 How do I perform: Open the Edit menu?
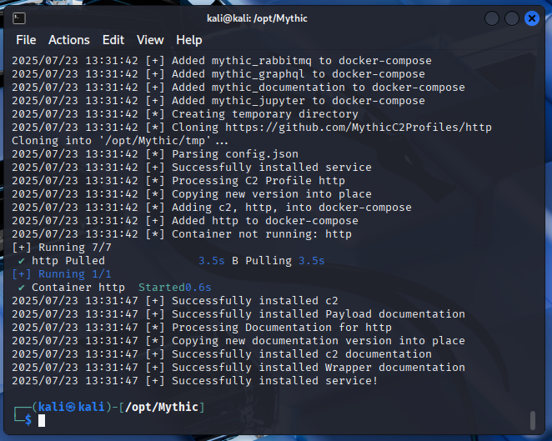pyautogui.click(x=113, y=40)
